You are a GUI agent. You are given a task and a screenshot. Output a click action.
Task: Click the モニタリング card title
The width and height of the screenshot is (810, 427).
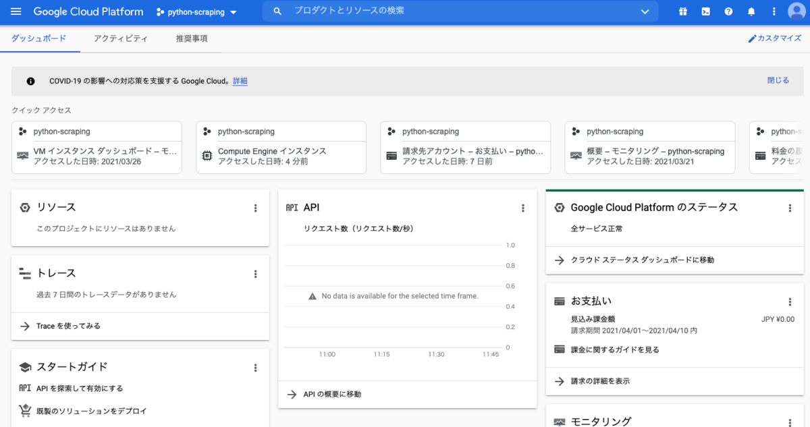point(601,422)
